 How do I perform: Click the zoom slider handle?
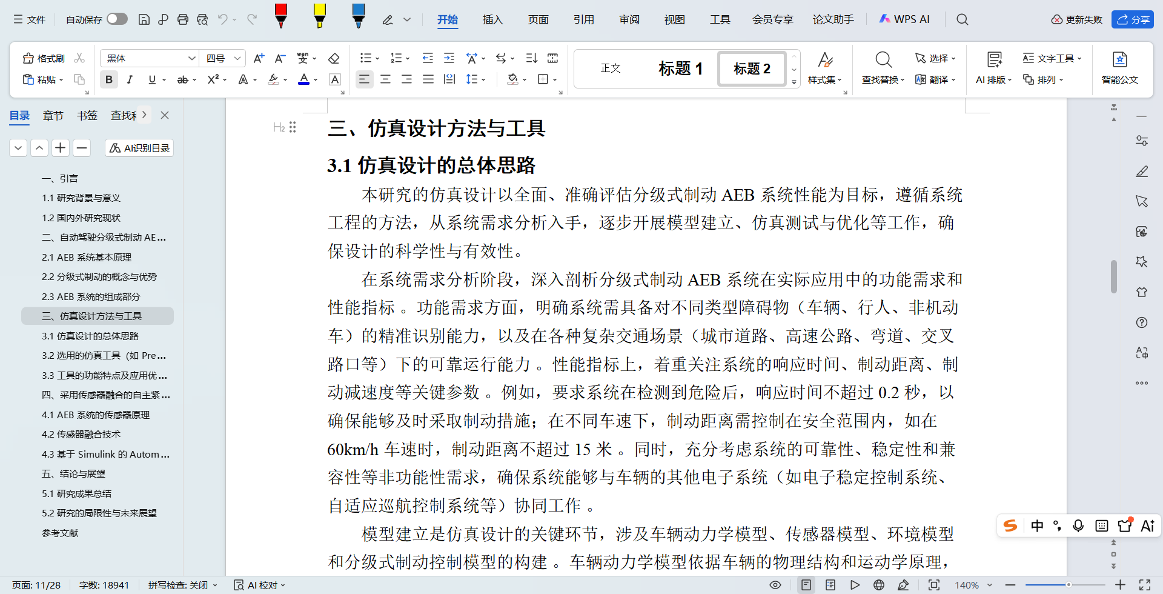pos(1069,585)
